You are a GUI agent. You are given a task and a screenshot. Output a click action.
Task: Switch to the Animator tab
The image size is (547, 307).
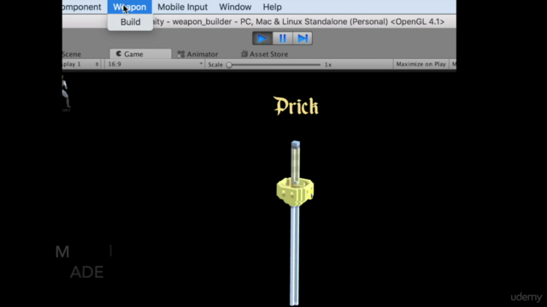pyautogui.click(x=197, y=54)
